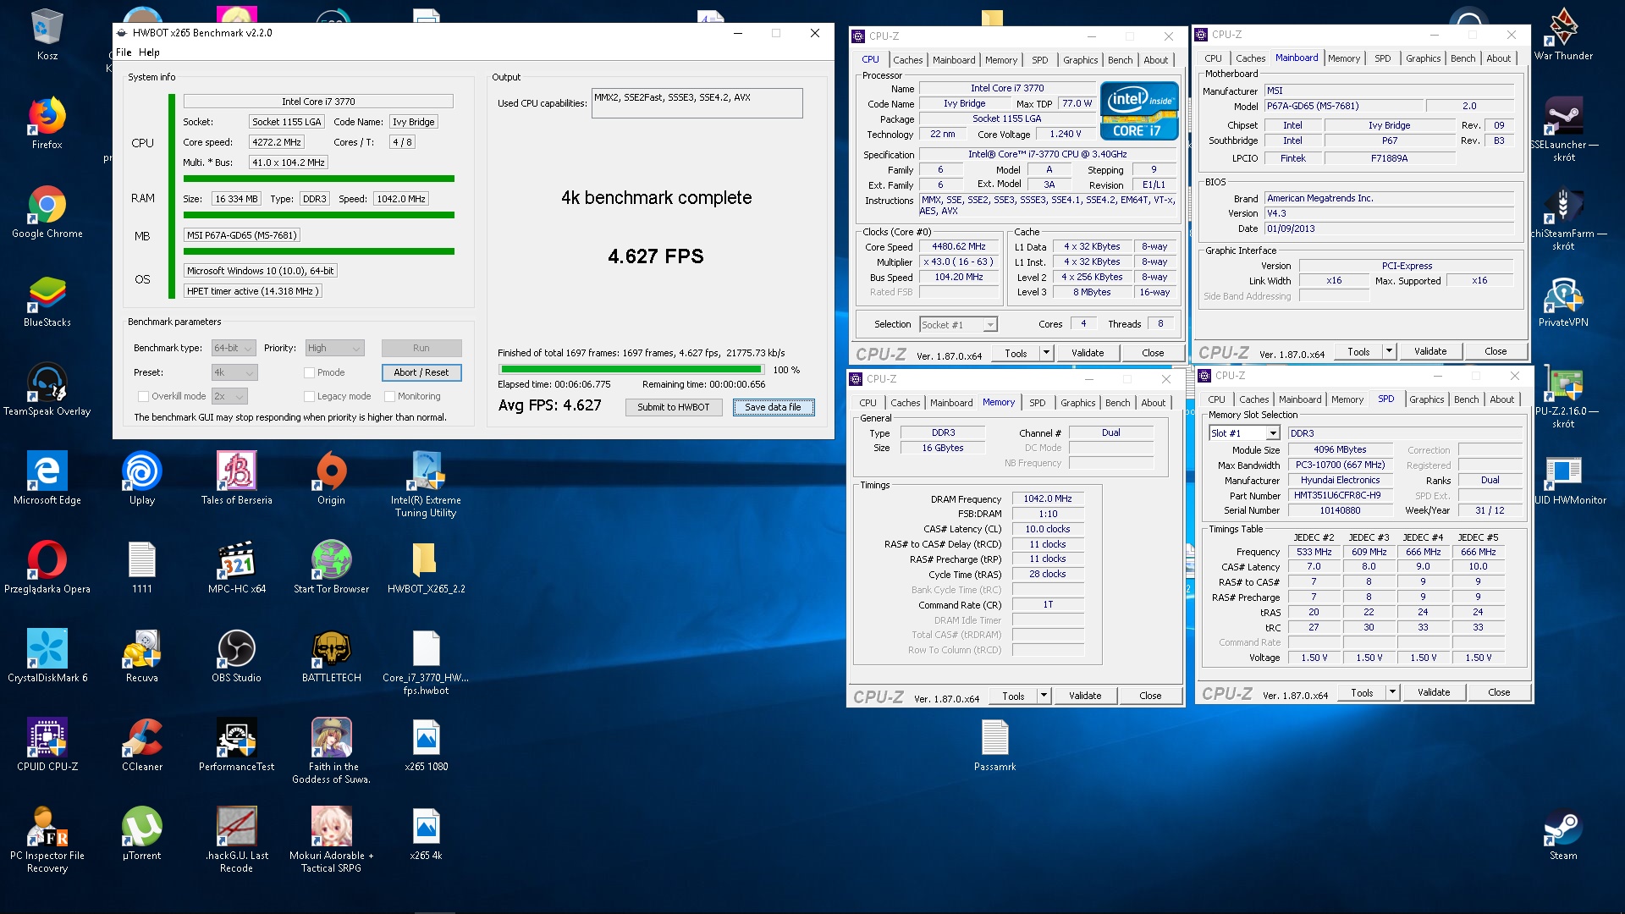Open the TeamSpeak Overlay shortcut
Screen dimensions: 1625x914
[x=47, y=390]
